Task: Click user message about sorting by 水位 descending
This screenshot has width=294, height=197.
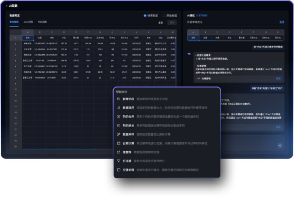Action: click(268, 47)
